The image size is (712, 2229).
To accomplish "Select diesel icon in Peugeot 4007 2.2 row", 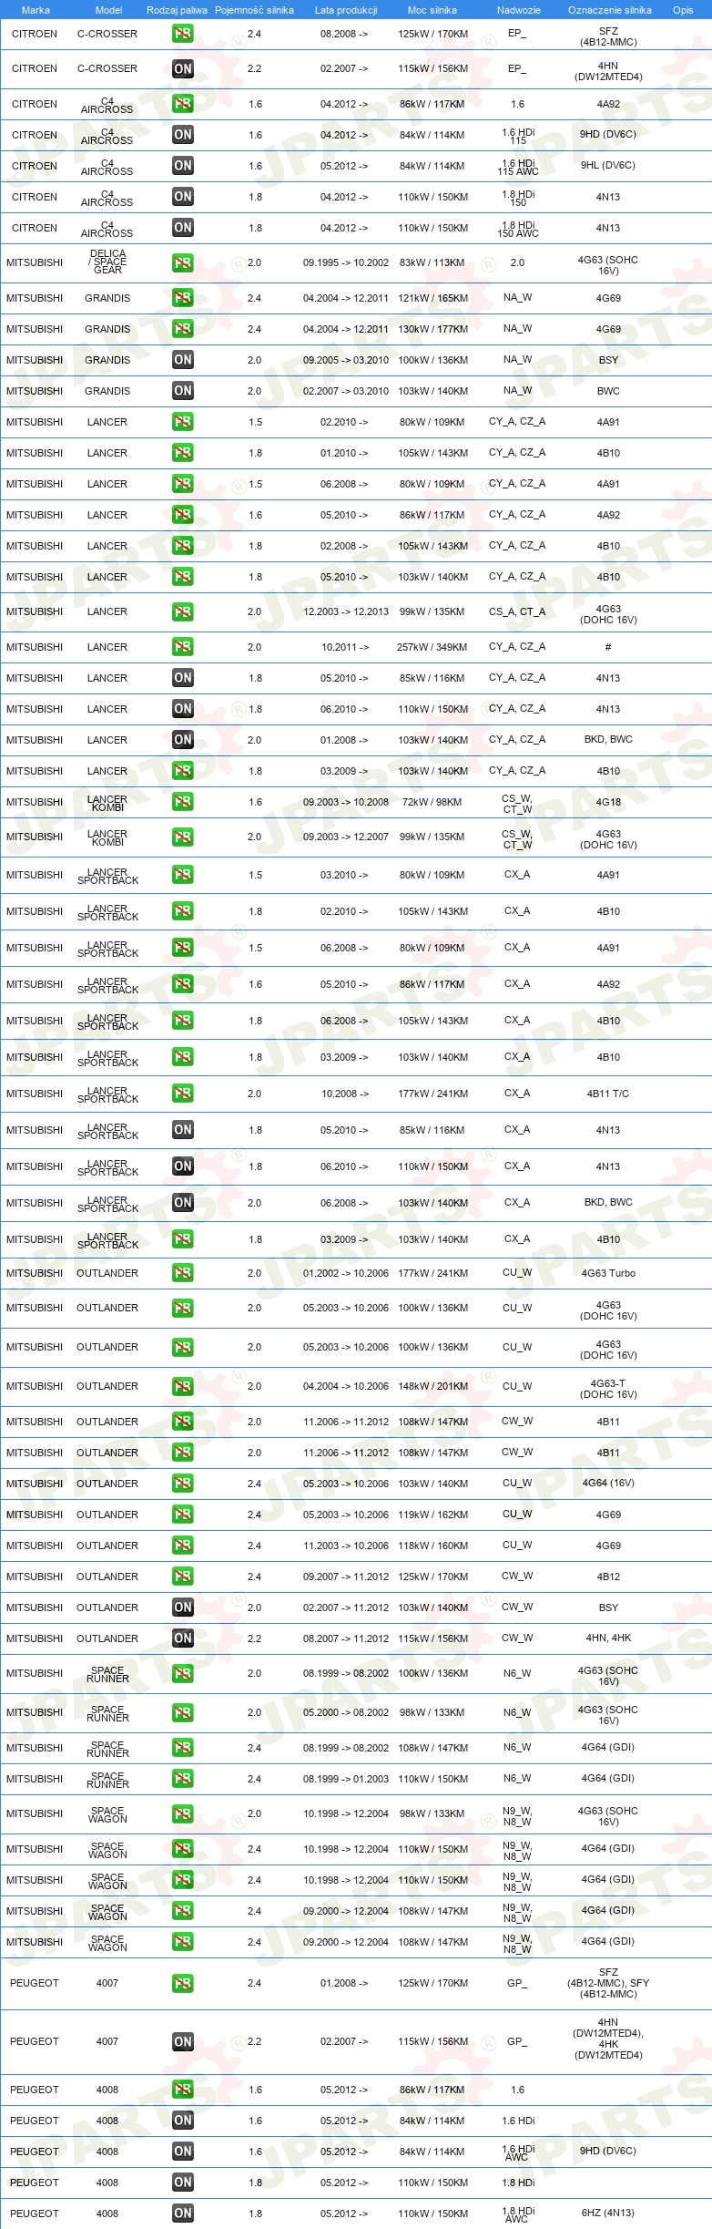I will coord(183,2042).
